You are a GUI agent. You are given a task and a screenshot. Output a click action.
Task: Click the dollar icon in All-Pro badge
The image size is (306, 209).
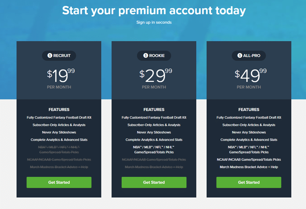(240, 56)
